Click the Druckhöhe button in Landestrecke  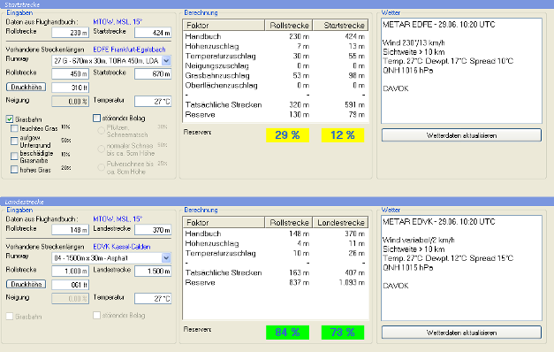(27, 284)
